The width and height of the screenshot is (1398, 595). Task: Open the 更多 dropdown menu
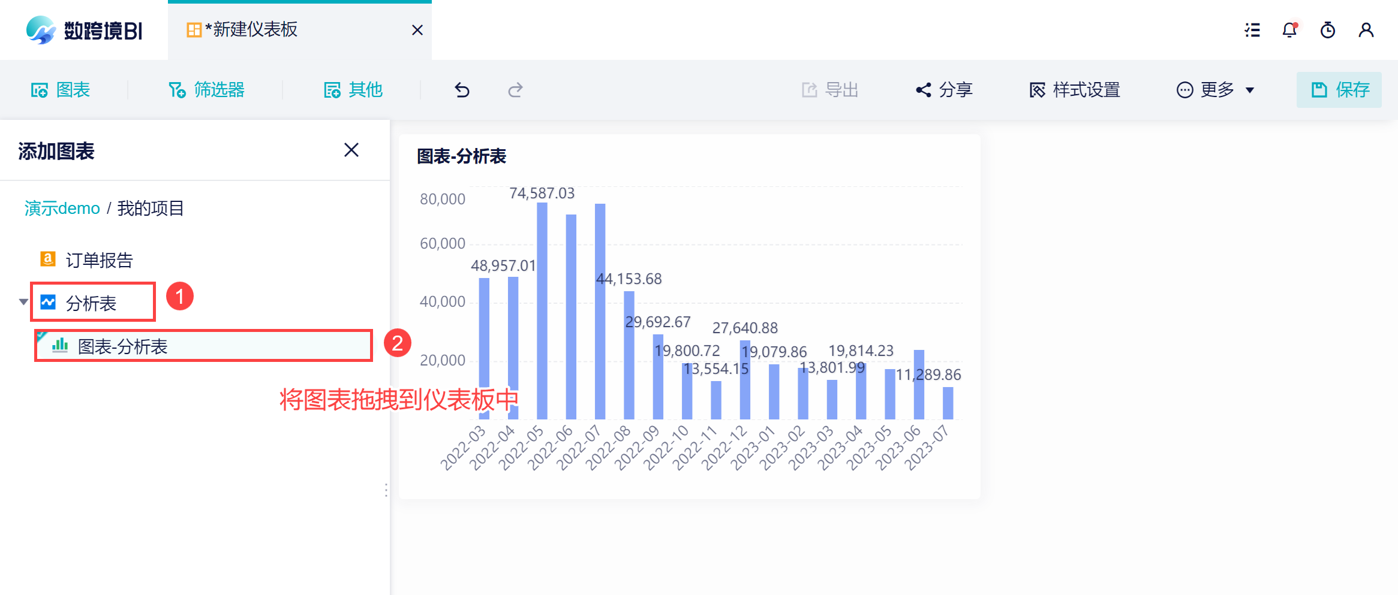pyautogui.click(x=1216, y=90)
